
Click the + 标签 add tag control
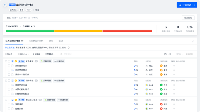(x=36, y=10)
